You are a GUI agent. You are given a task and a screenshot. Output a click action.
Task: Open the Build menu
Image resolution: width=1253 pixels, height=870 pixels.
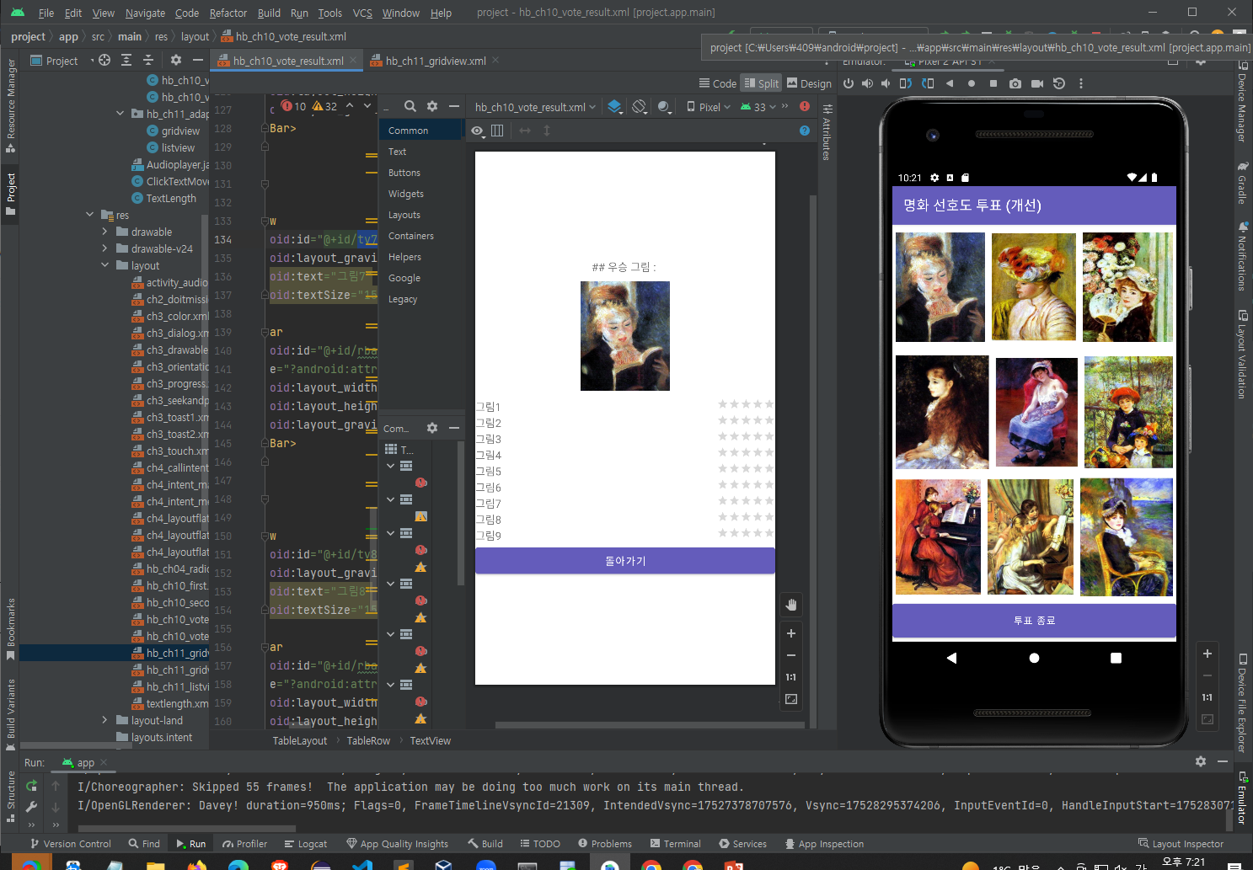(x=269, y=13)
